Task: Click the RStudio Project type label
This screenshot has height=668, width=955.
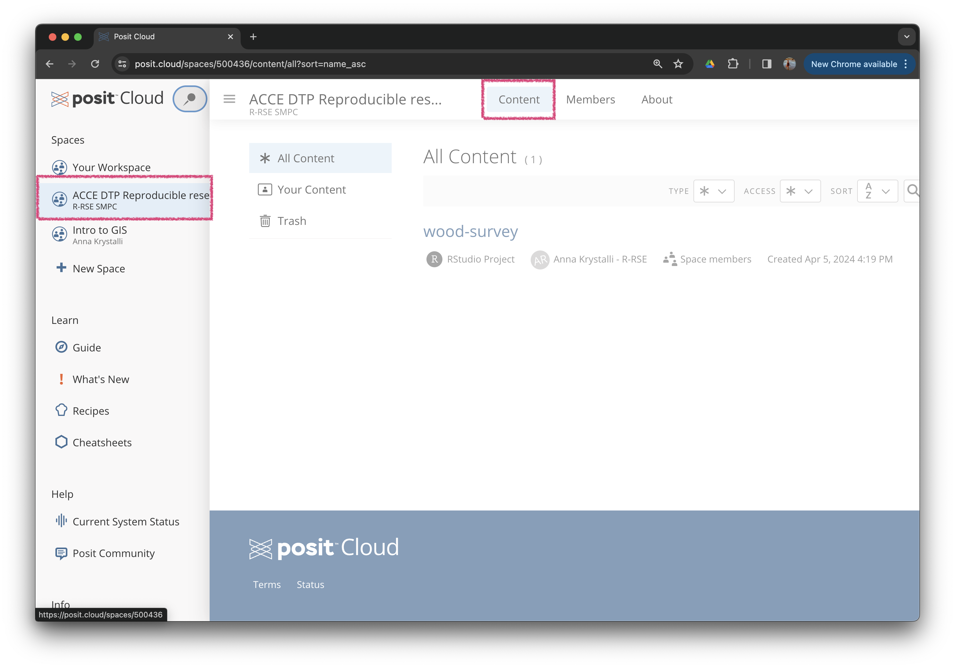Action: click(480, 259)
